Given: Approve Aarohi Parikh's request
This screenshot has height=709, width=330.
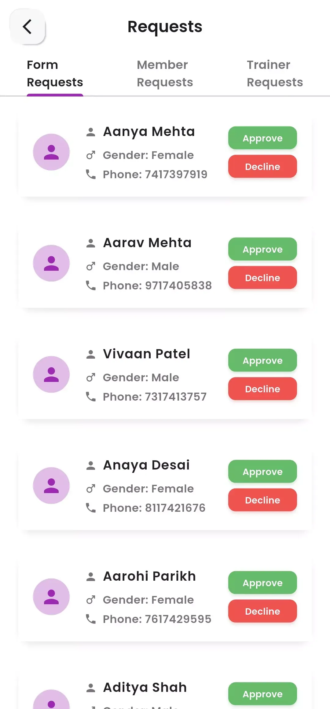Looking at the screenshot, I should tap(262, 583).
